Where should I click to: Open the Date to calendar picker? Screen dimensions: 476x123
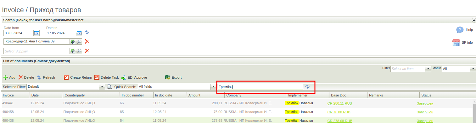79,33
